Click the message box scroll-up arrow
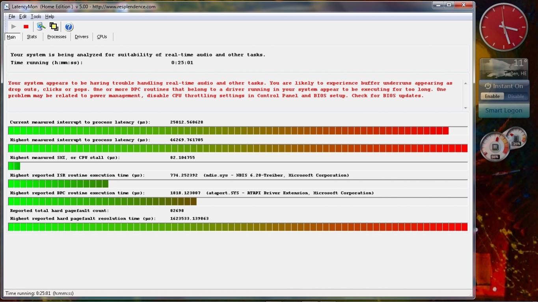This screenshot has height=302, width=538. pos(465,83)
